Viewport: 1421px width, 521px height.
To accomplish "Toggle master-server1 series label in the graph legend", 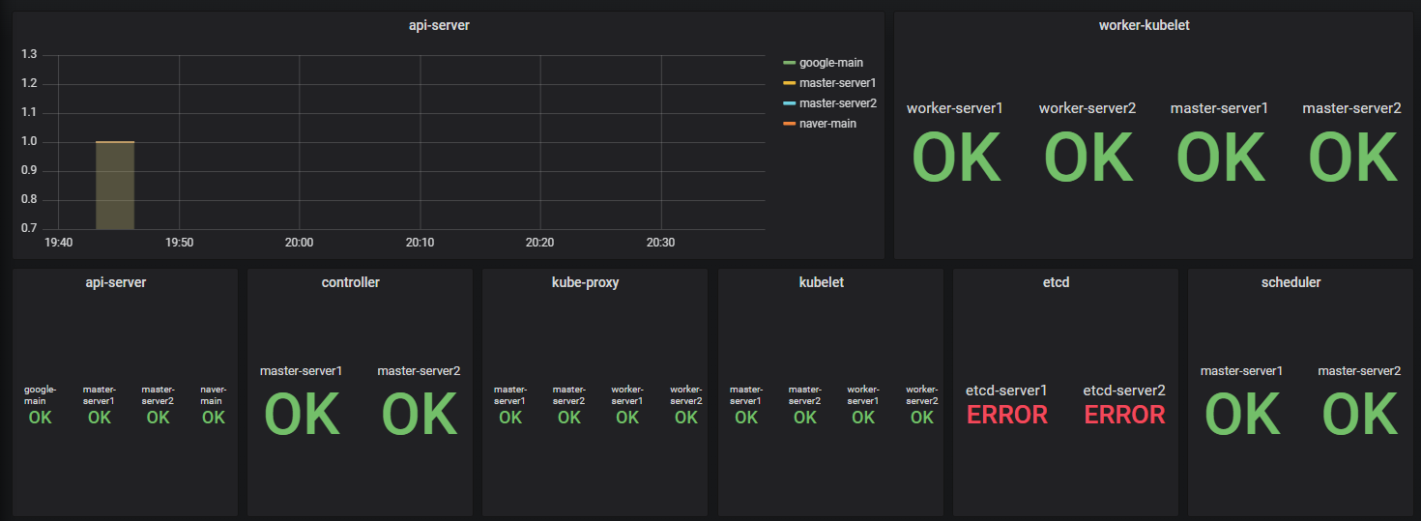I will (837, 83).
